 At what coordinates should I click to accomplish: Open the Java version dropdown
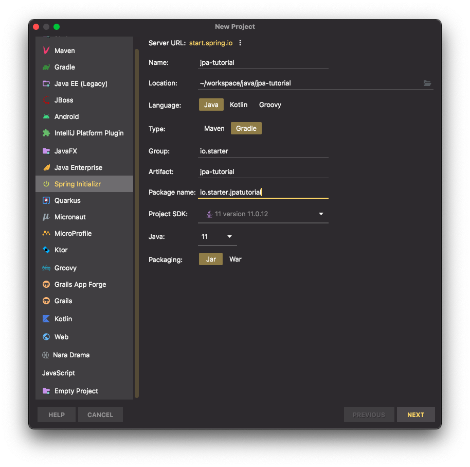[x=218, y=236]
